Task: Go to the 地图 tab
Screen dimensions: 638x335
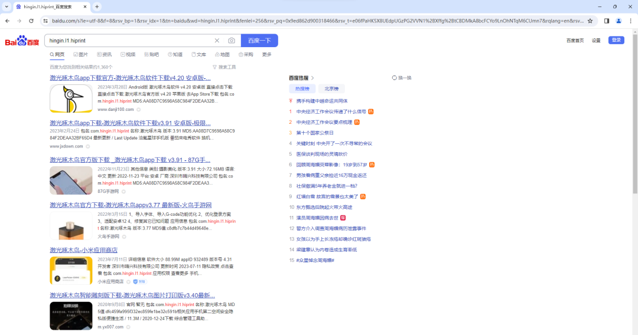Action: click(x=222, y=54)
